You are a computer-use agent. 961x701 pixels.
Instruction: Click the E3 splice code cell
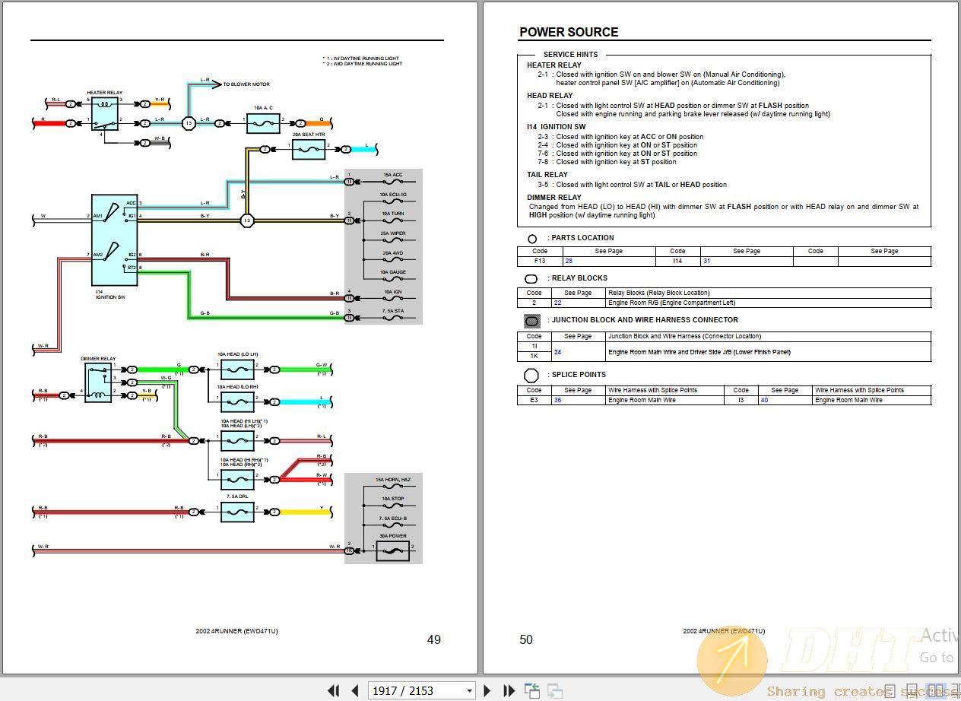click(534, 400)
